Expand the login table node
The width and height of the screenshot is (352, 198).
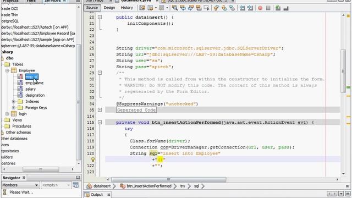click(x=7, y=114)
